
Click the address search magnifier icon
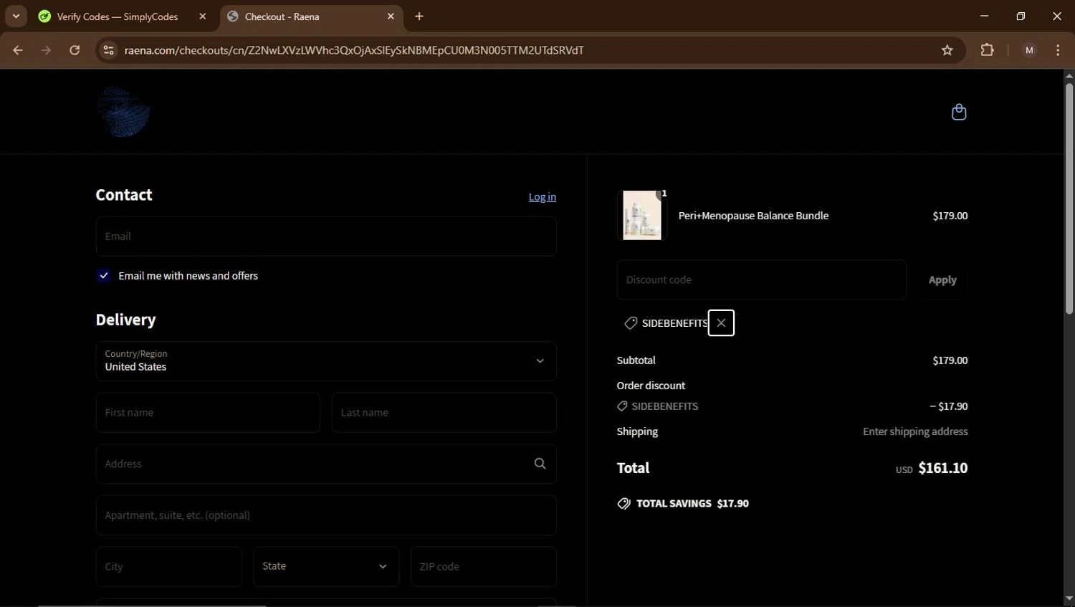540,464
